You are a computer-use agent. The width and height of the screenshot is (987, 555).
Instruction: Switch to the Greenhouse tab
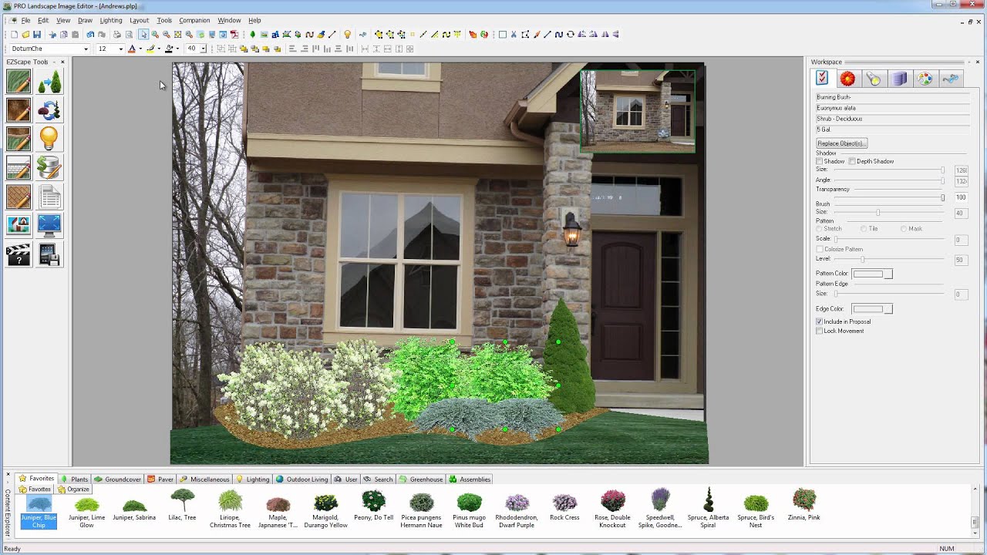point(421,479)
